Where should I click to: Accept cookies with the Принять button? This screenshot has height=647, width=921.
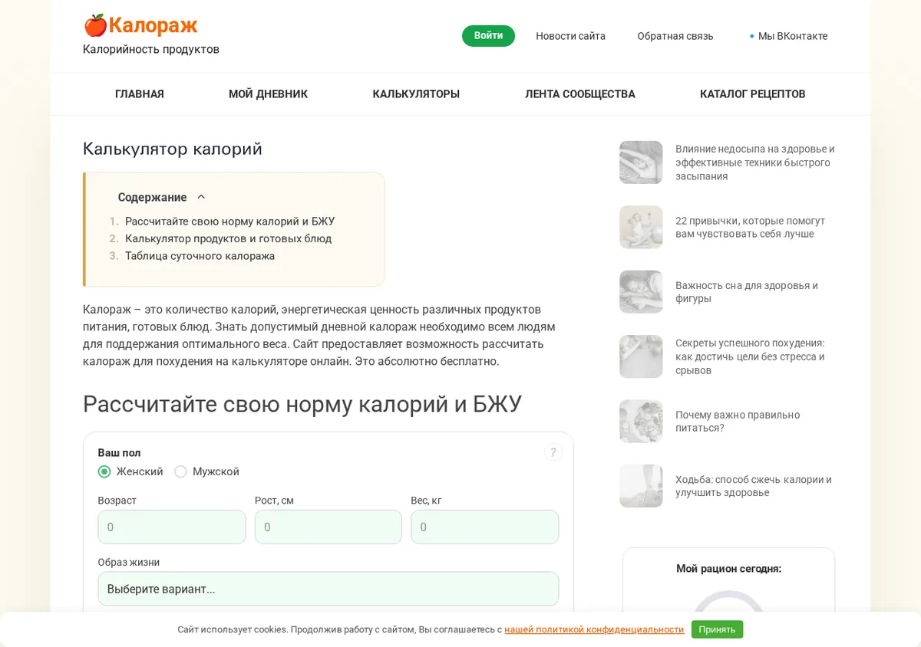tap(717, 629)
